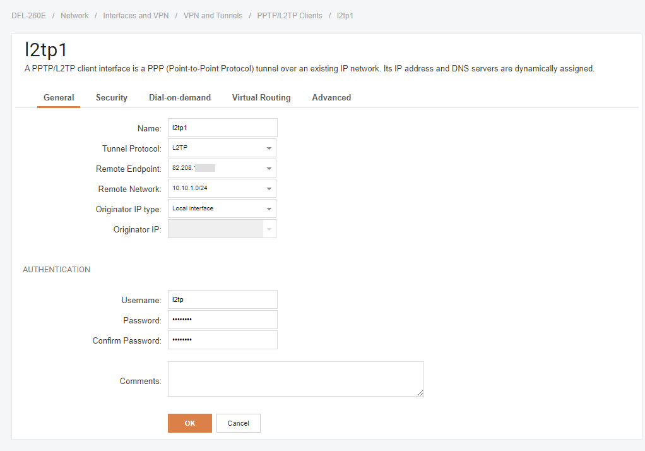Open VPN and Tunnels breadcrumb link
Image resolution: width=645 pixels, height=451 pixels.
pyautogui.click(x=213, y=16)
